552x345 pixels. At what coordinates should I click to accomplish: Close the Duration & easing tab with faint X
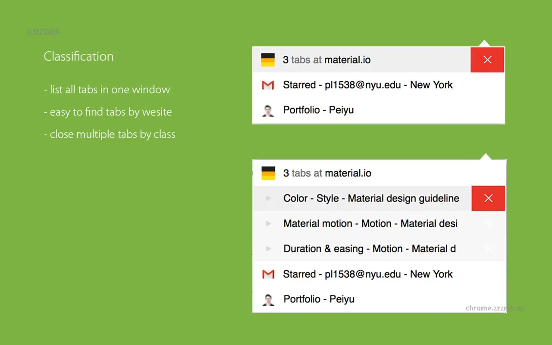coord(488,249)
